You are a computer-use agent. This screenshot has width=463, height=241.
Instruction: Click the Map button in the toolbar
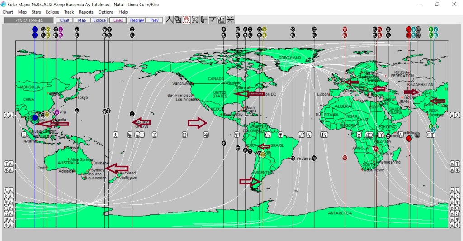coord(82,20)
